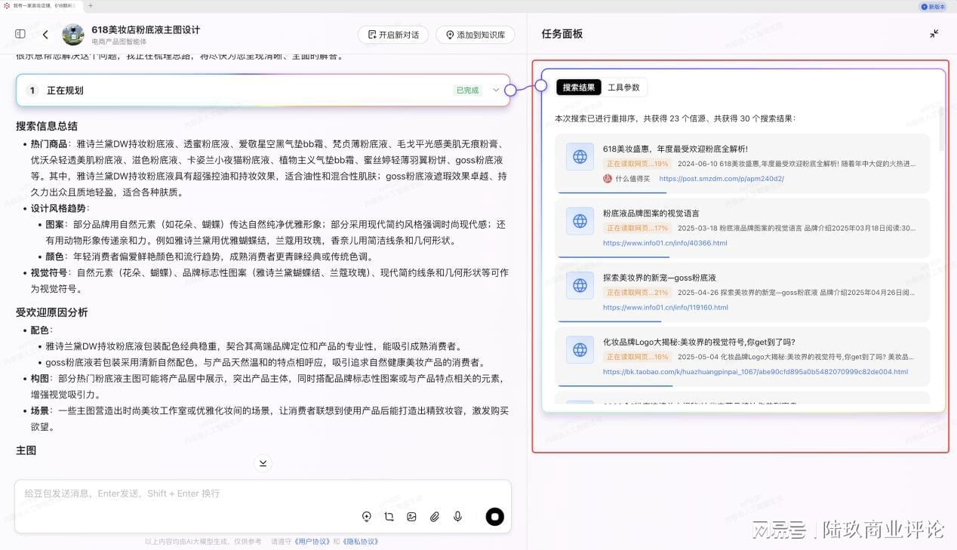Collapse the task panel with shrink icon

(934, 34)
